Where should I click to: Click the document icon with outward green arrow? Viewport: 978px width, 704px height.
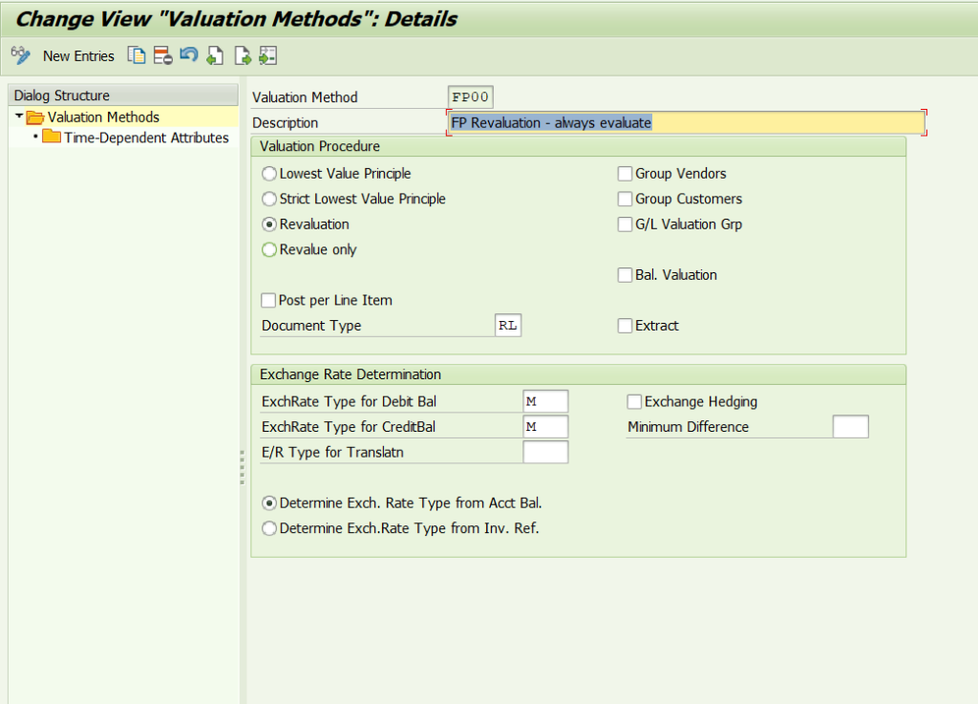(242, 55)
